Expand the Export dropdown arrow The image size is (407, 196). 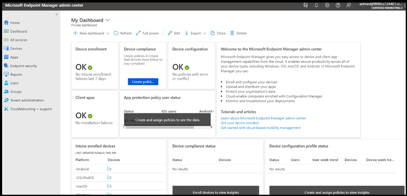pyautogui.click(x=204, y=33)
